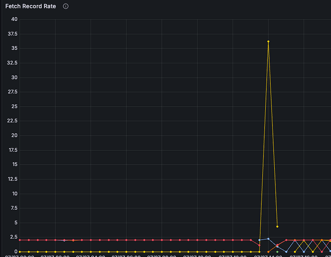Screen dimensions: 331x257
Task: Click the y-axis label 40
Action: 14,19
